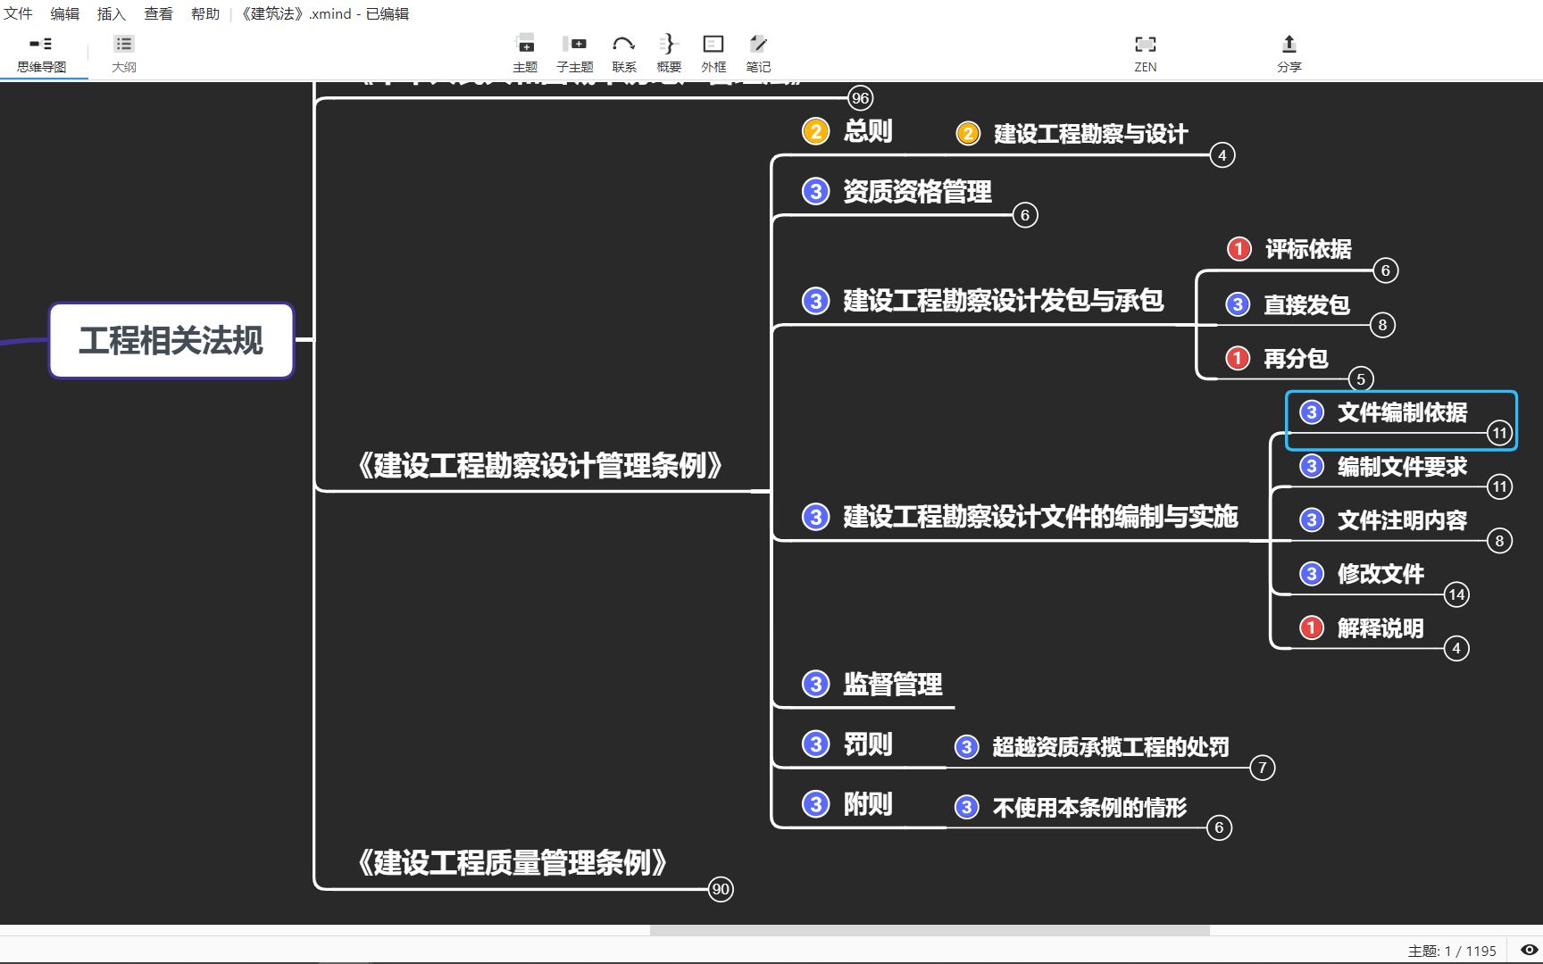Switch to 大纲 outline view
The height and width of the screenshot is (964, 1543).
pyautogui.click(x=124, y=54)
